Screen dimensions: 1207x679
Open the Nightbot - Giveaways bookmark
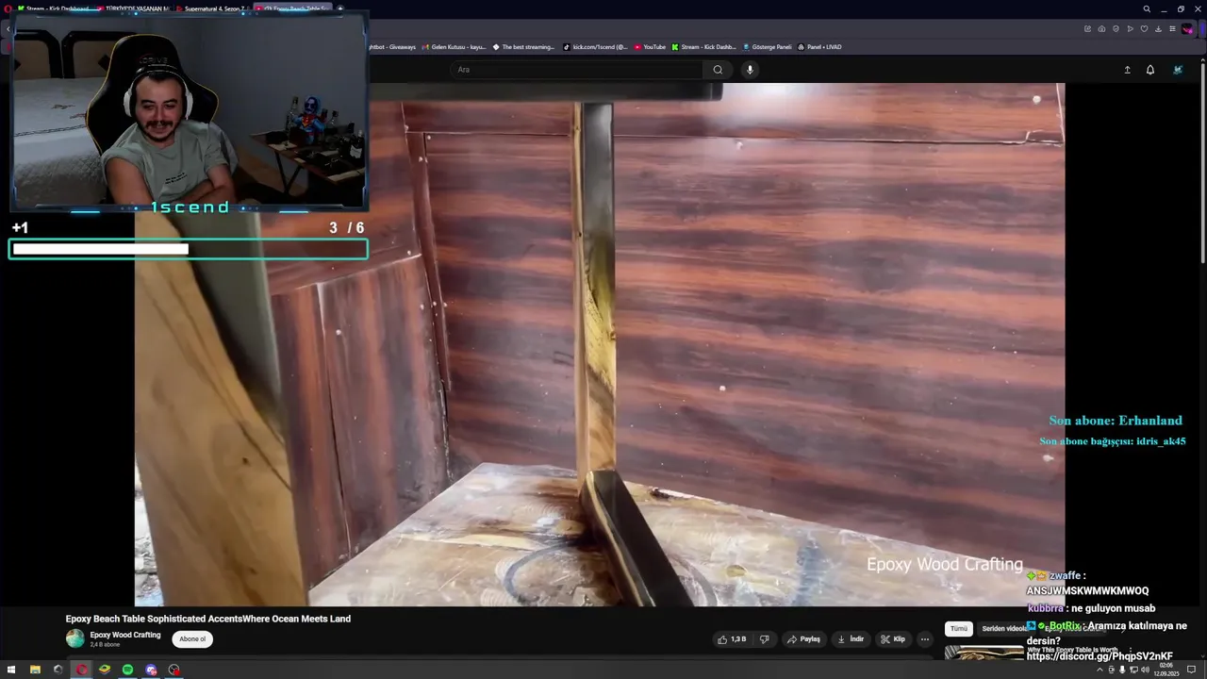(392, 47)
